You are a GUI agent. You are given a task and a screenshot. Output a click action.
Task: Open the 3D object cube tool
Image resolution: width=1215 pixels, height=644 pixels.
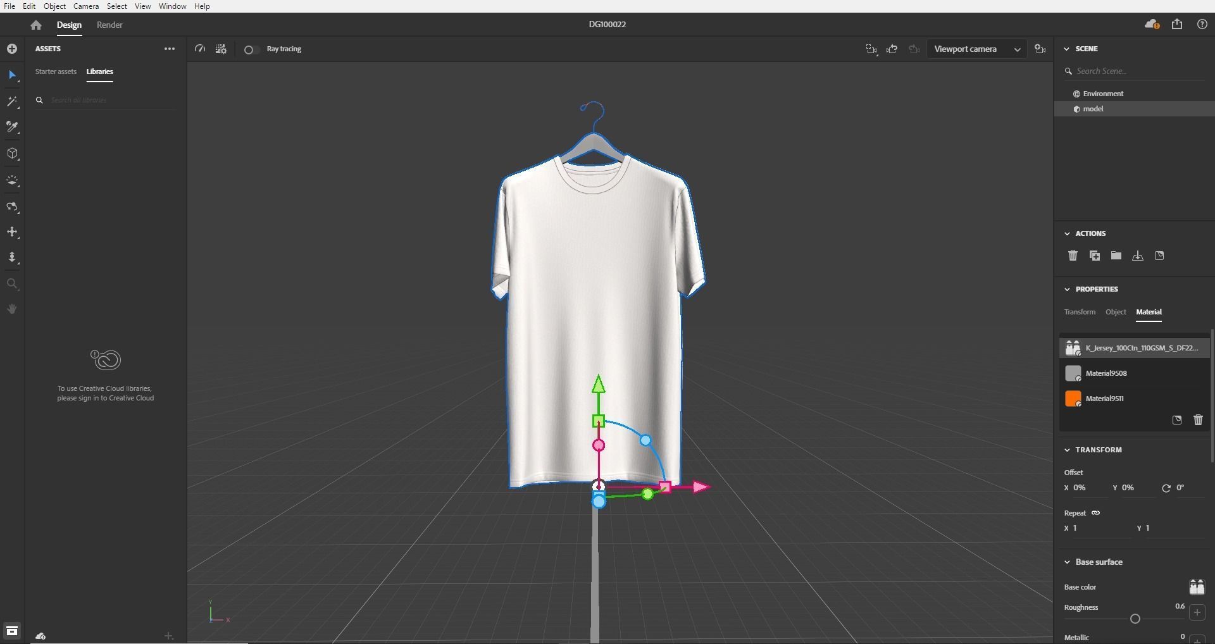coord(12,154)
